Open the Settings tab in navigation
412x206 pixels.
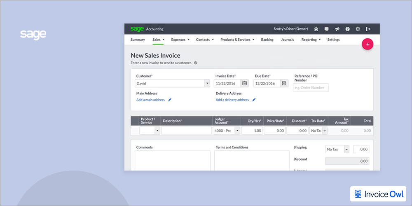click(x=333, y=40)
